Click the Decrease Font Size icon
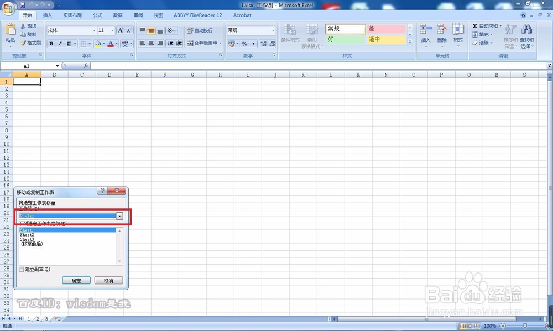The height and width of the screenshot is (331, 553). point(129,30)
